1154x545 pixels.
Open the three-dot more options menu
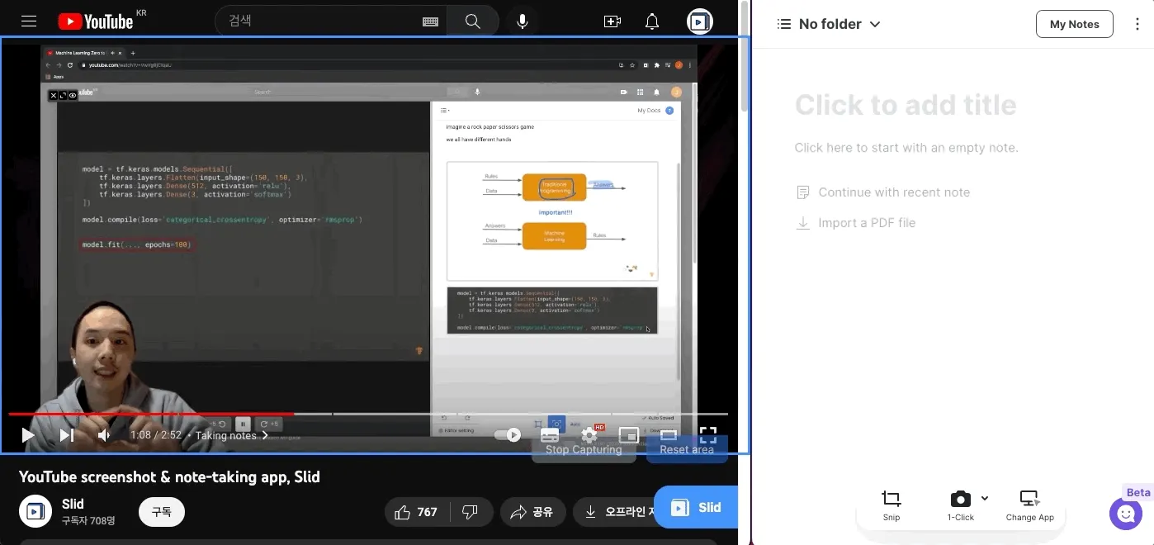pos(1137,24)
